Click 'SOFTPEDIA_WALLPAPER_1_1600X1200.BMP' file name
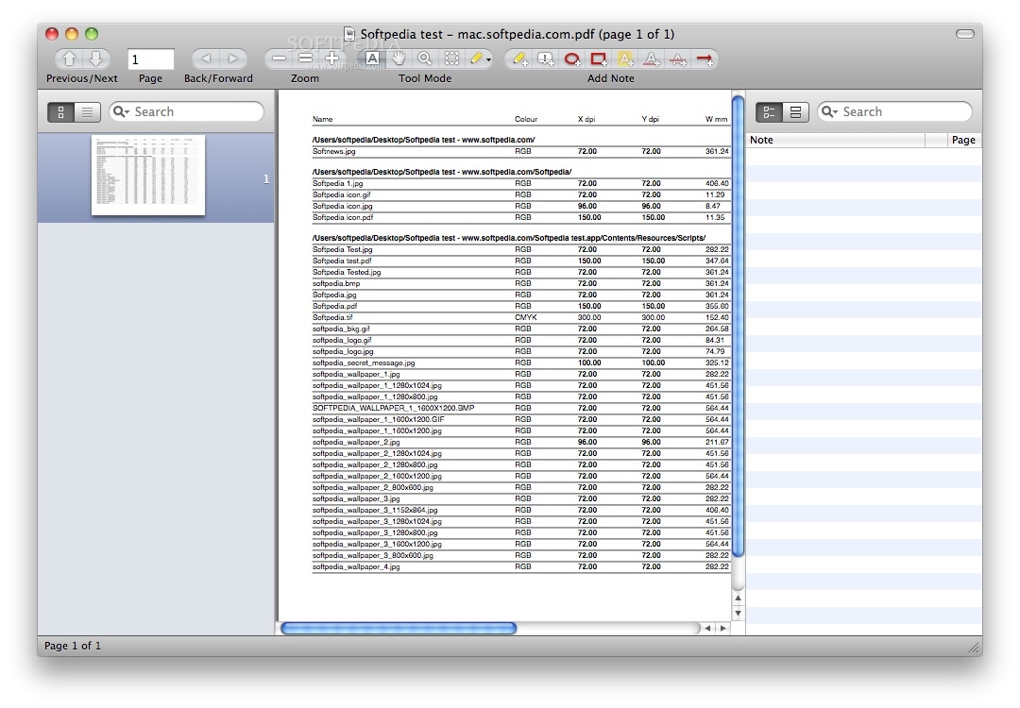The height and width of the screenshot is (708, 1020). pyautogui.click(x=393, y=409)
